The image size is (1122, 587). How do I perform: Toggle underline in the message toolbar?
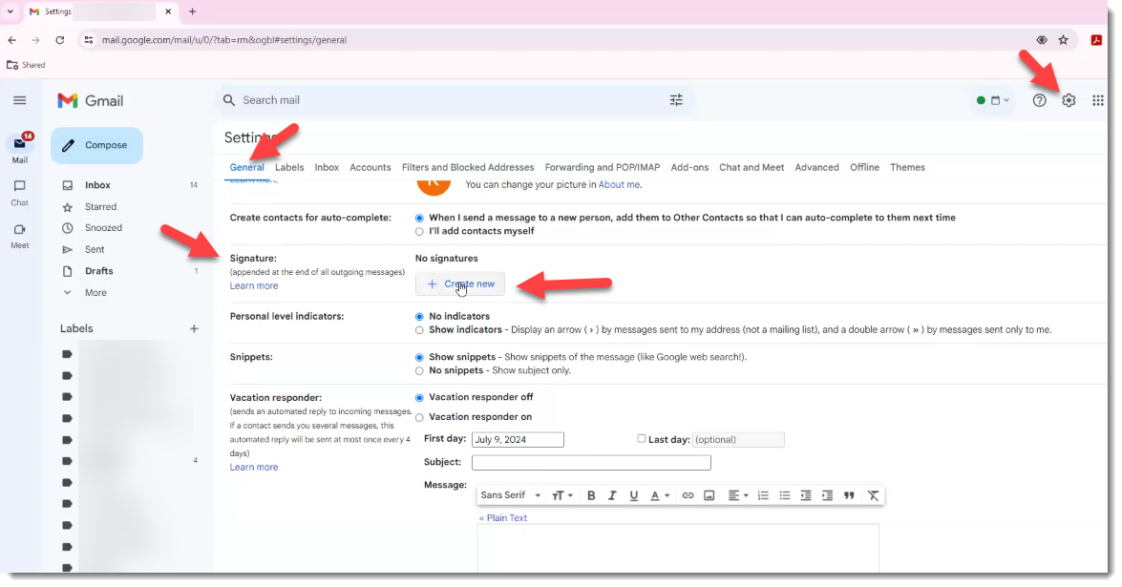coord(633,495)
